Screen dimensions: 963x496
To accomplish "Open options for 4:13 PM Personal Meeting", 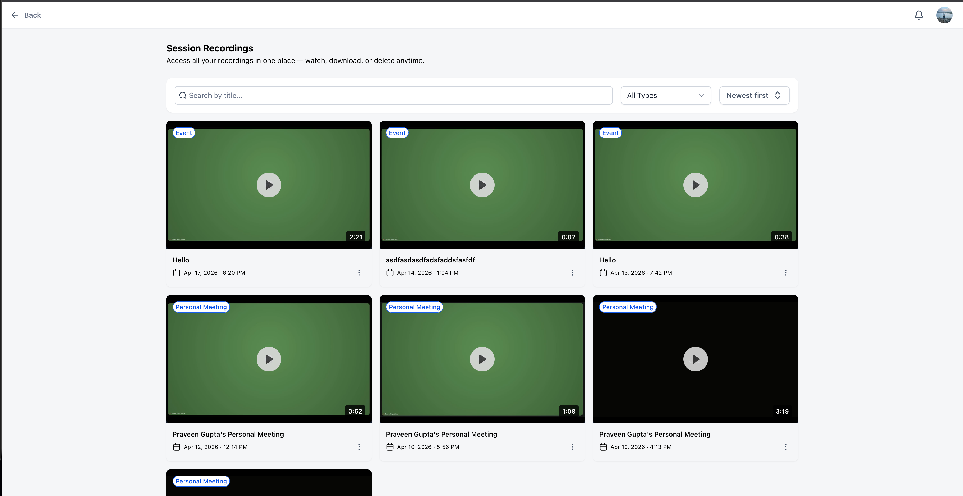I will point(785,447).
